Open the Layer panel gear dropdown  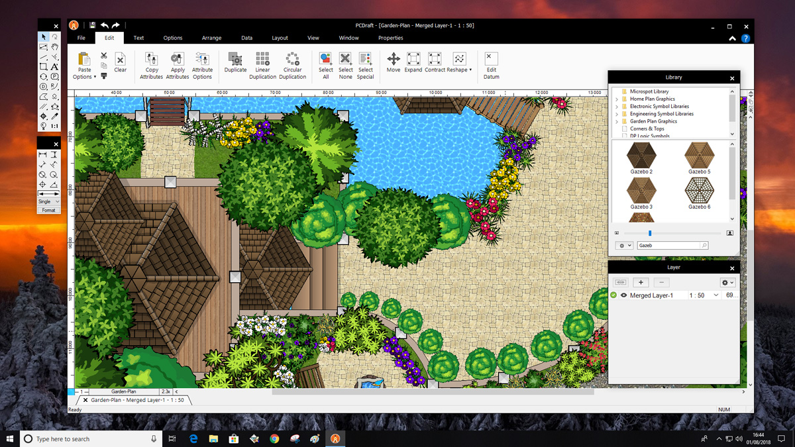(x=727, y=282)
